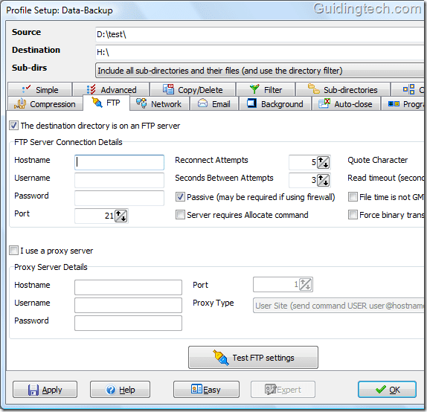Viewport: 427px width, 412px height.
Task: Uncheck destination directory is on FTP server
Action: click(x=13, y=126)
